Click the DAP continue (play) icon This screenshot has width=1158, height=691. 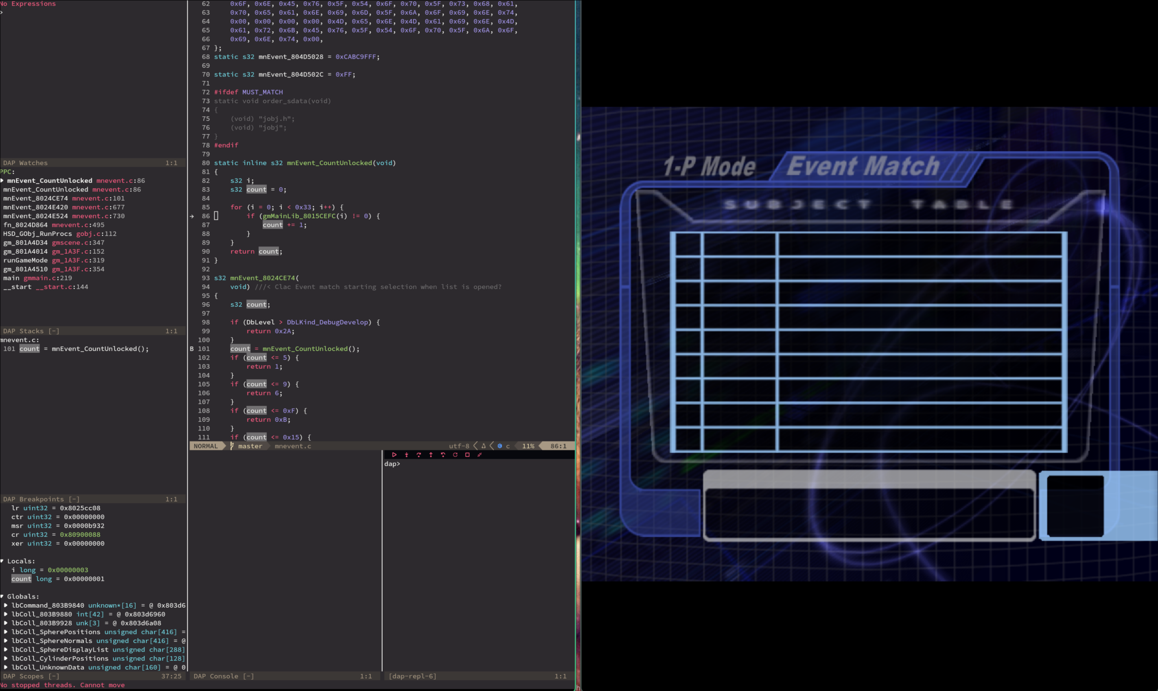tap(394, 455)
